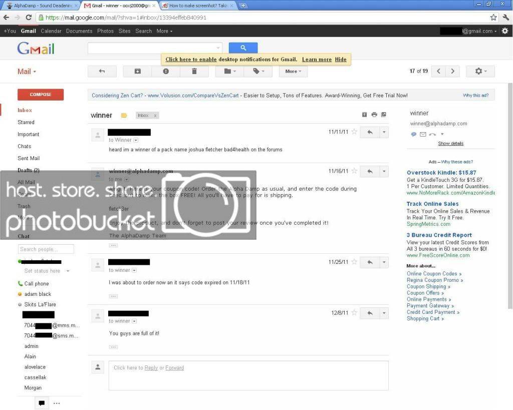Reply to the 11/25/11 message

click(x=370, y=262)
